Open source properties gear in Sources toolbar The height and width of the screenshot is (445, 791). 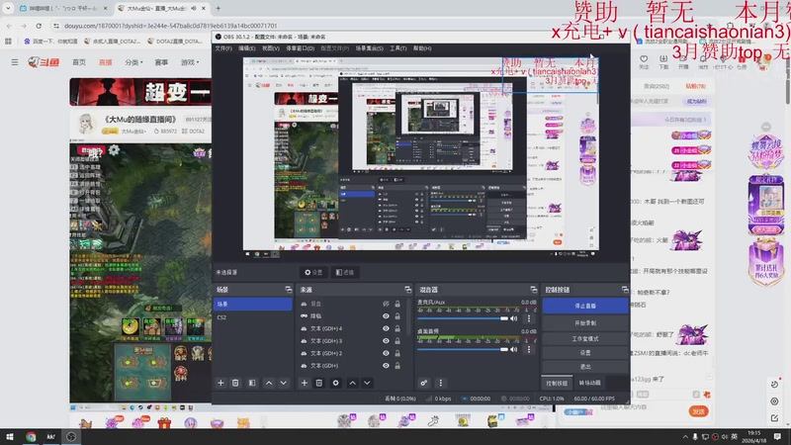(335, 383)
